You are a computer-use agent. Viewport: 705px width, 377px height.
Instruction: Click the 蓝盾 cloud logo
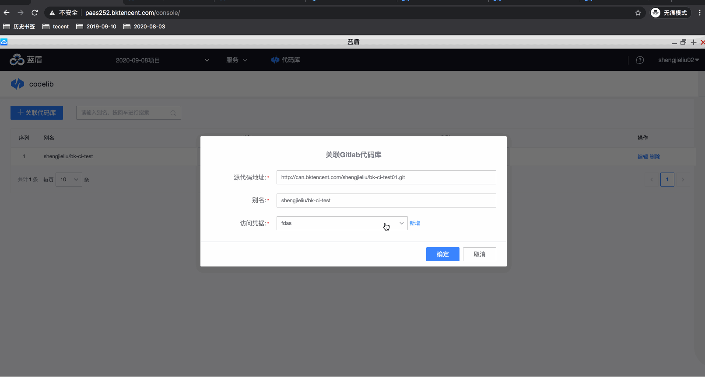[17, 60]
